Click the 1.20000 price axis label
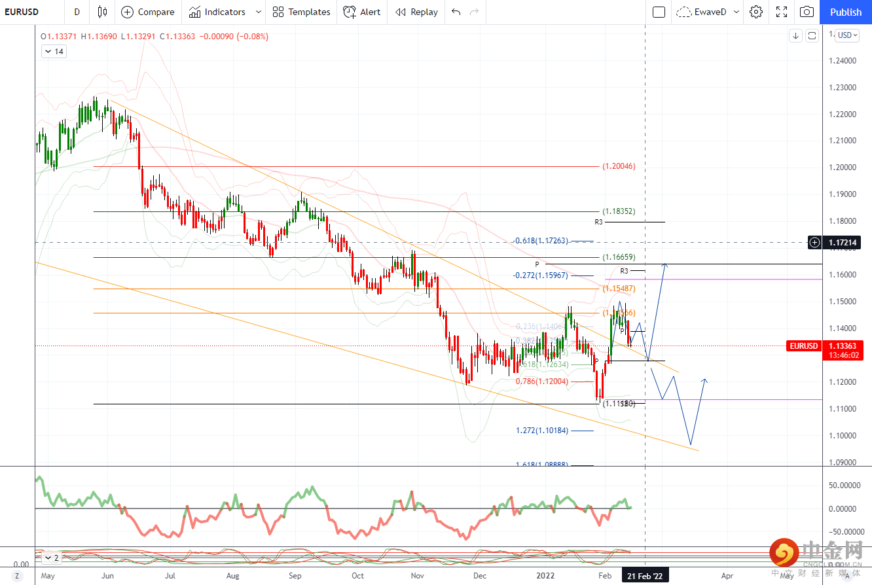Image resolution: width=872 pixels, height=585 pixels. coord(842,168)
